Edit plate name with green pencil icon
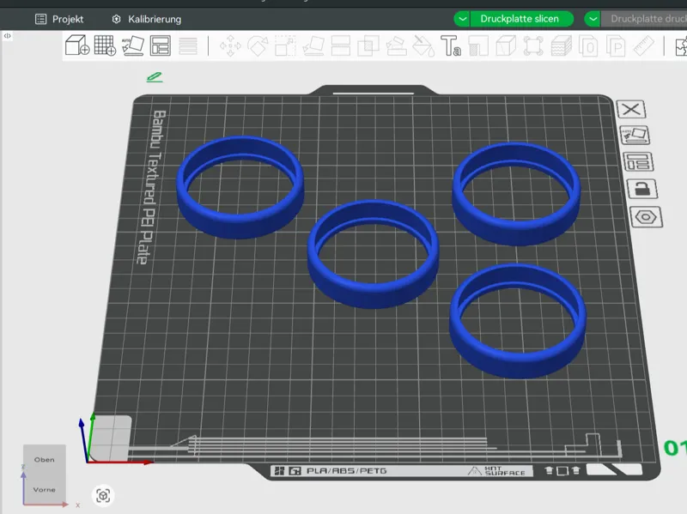Screen dimensions: 687x514 pyautogui.click(x=155, y=77)
